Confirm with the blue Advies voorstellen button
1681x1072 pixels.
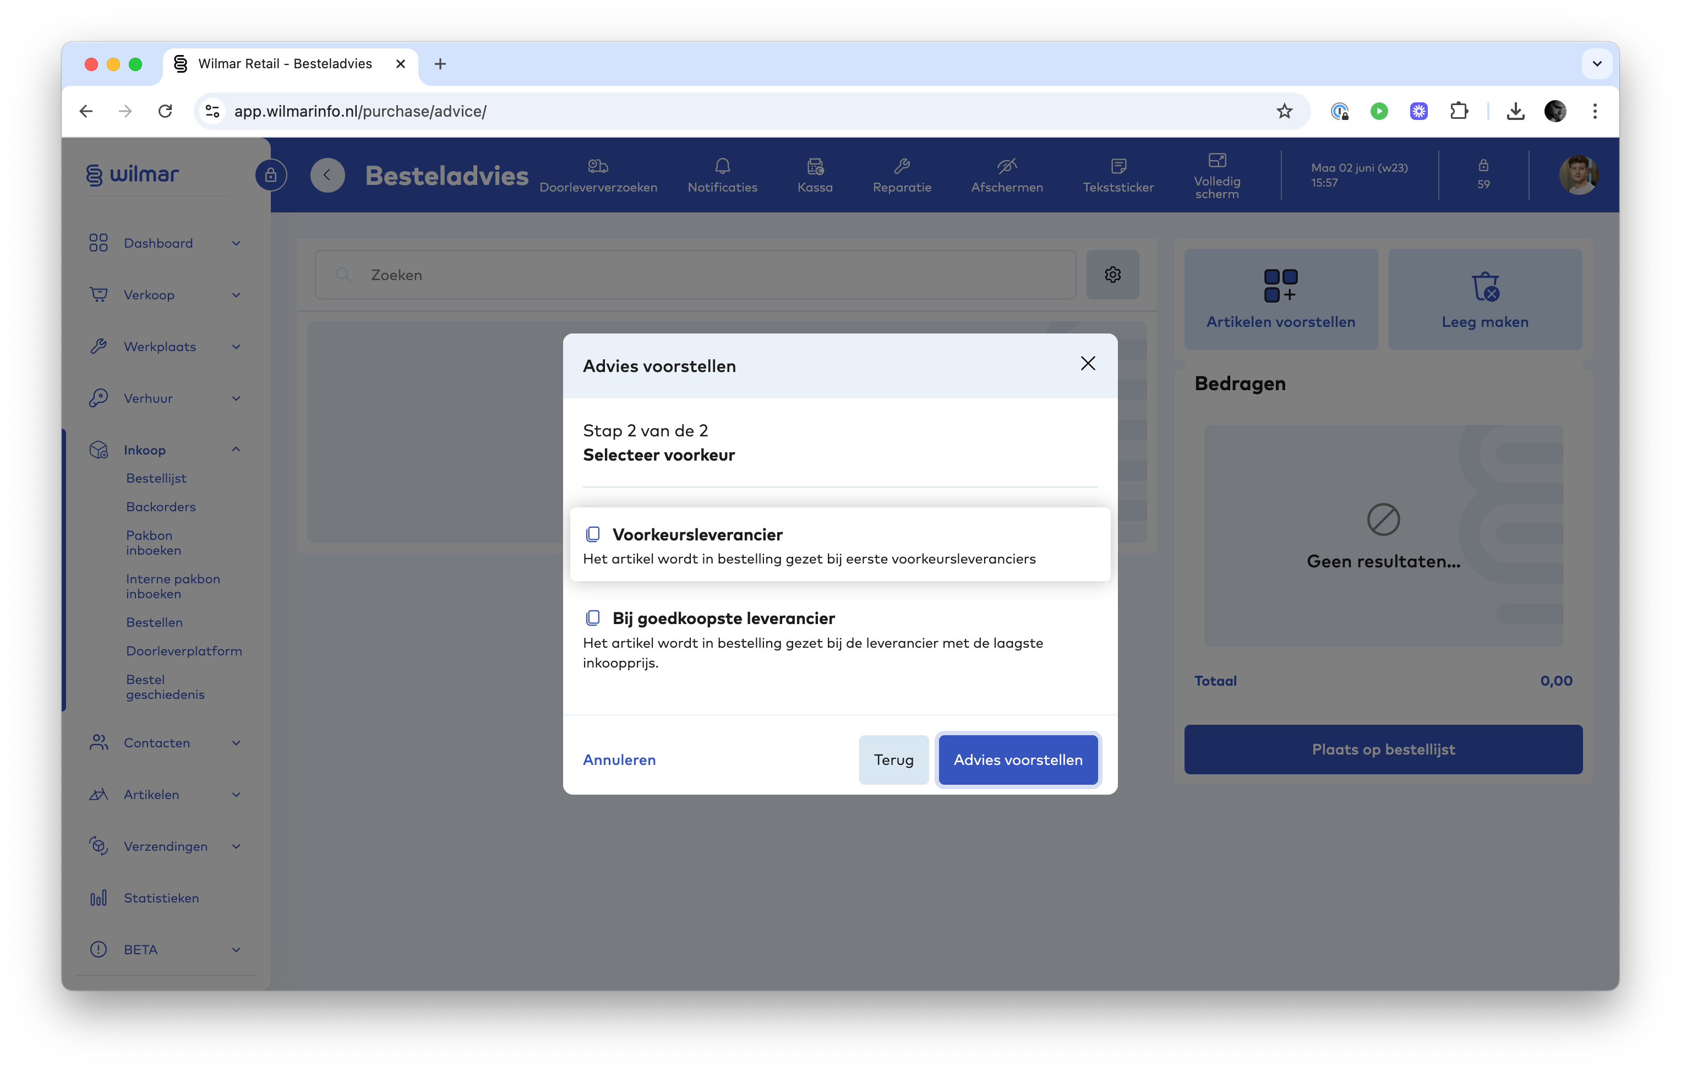pos(1017,759)
